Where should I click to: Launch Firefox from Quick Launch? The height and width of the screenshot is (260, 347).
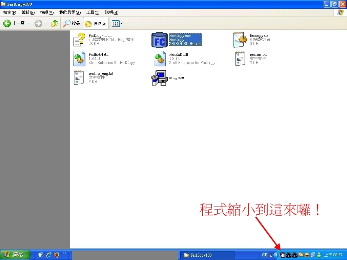[x=57, y=255]
